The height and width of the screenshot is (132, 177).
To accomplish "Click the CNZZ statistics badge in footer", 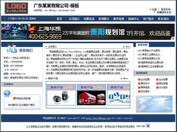I will pyautogui.click(x=140, y=126).
